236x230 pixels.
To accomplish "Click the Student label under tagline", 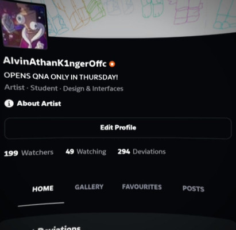I will pyautogui.click(x=44, y=88).
